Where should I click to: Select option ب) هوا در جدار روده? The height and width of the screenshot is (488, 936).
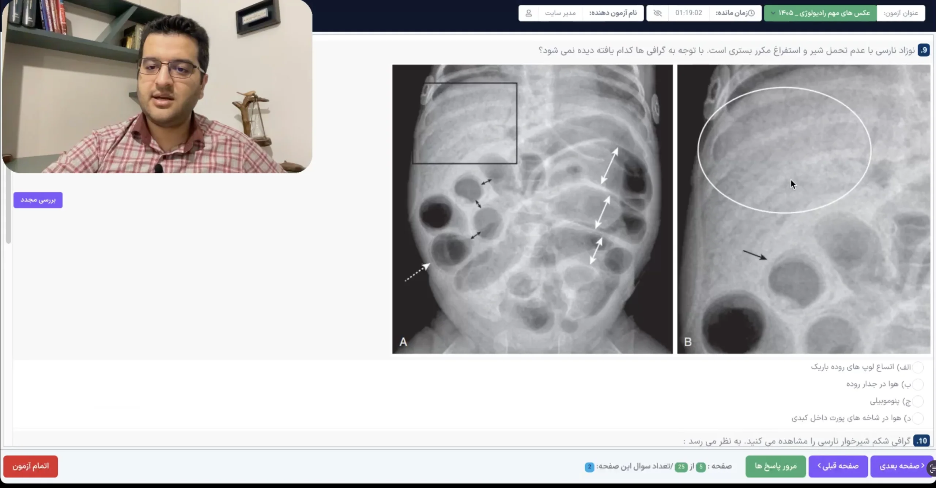pyautogui.click(x=918, y=384)
